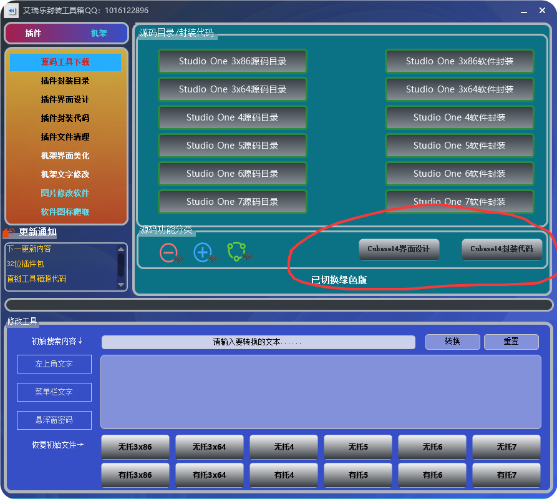The height and width of the screenshot is (499, 557).
Task: Click Studio One 5软件封装 button
Action: tap(460, 146)
